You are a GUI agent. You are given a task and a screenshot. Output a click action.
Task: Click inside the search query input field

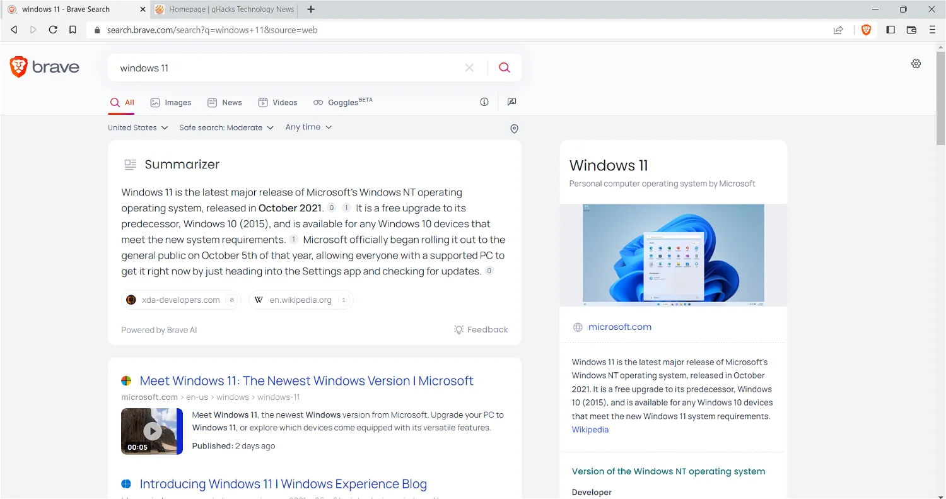pos(284,68)
